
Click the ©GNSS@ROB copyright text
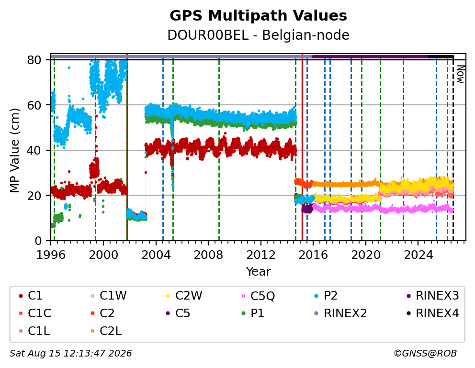coord(425,353)
